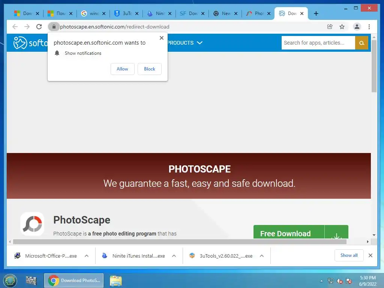Image resolution: width=384 pixels, height=288 pixels.
Task: Close the 'New' tab
Action: 236,13
